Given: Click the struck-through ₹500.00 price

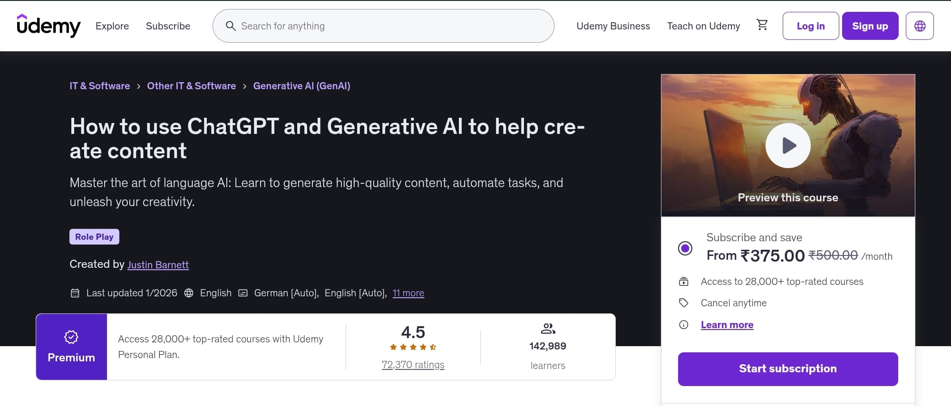Looking at the screenshot, I should coord(833,255).
